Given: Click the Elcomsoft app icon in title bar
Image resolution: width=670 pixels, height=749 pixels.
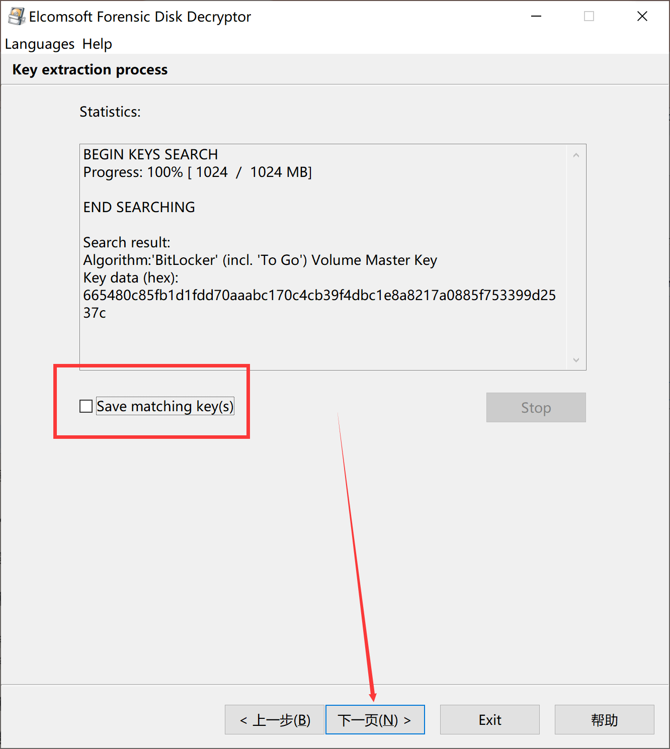Looking at the screenshot, I should click(16, 16).
